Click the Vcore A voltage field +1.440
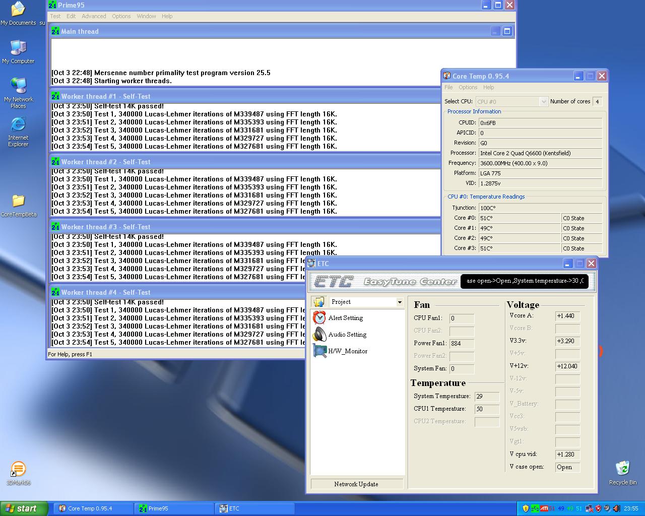This screenshot has width=645, height=516. tap(567, 316)
